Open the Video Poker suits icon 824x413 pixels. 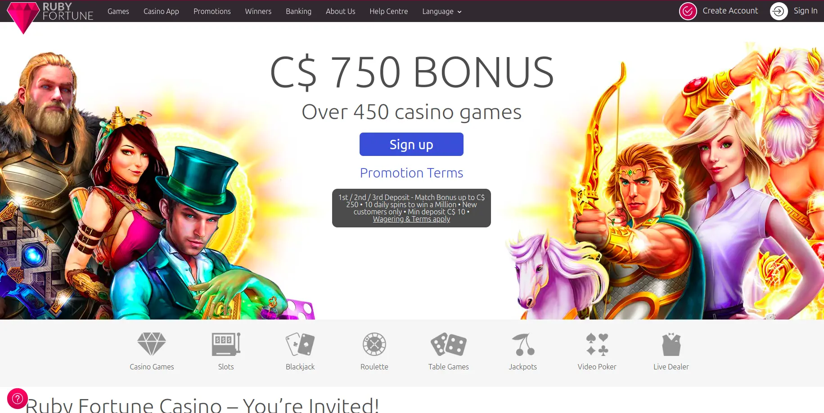click(x=597, y=344)
